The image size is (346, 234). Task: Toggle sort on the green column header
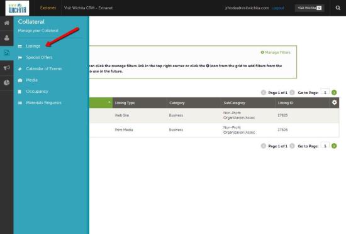(x=101, y=103)
